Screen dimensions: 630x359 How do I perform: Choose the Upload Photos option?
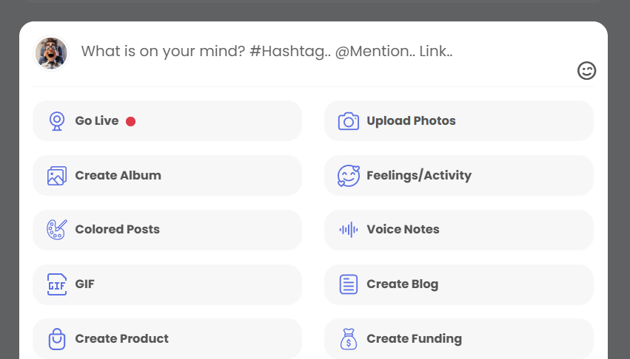[x=459, y=121]
